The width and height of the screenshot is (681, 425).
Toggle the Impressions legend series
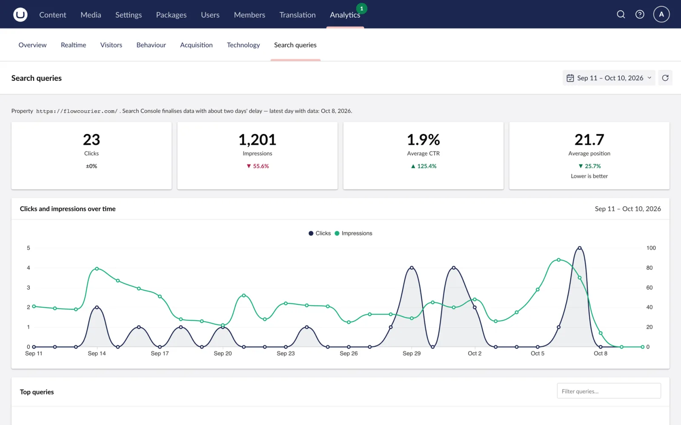(353, 233)
